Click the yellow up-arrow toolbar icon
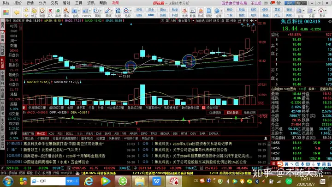 [x=26, y=10]
